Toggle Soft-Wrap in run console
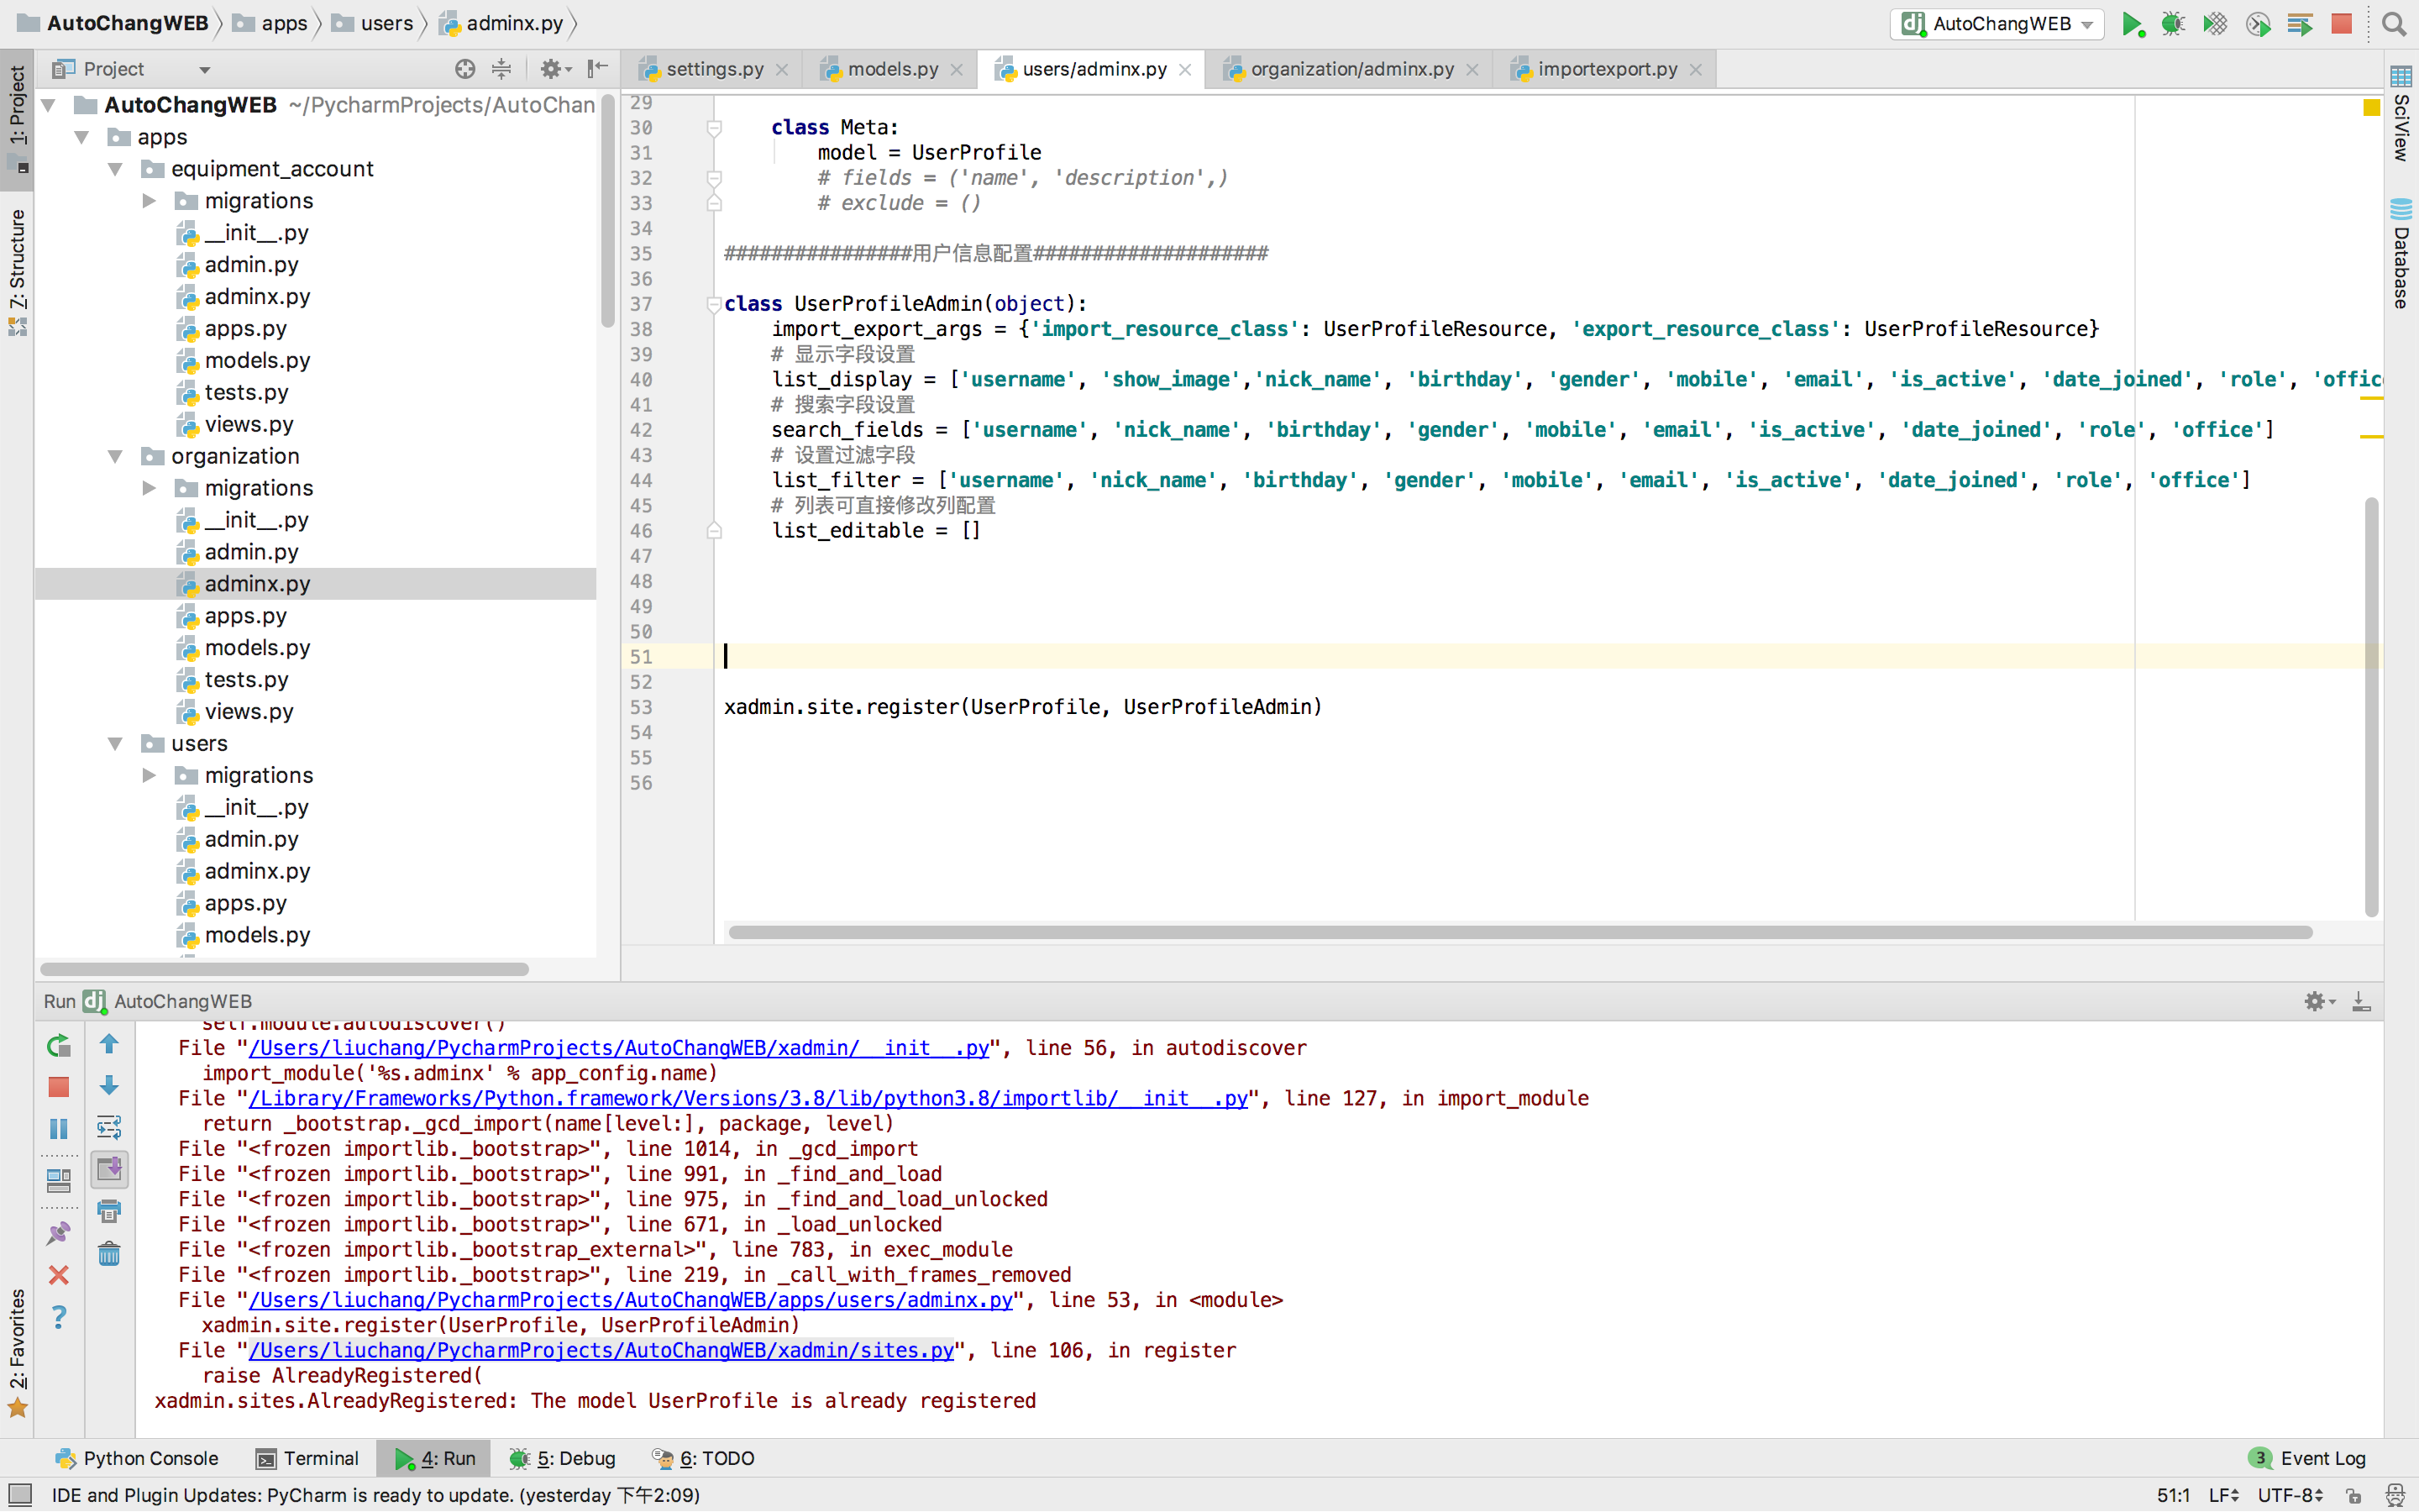Viewport: 2419px width, 1512px height. coord(109,1128)
